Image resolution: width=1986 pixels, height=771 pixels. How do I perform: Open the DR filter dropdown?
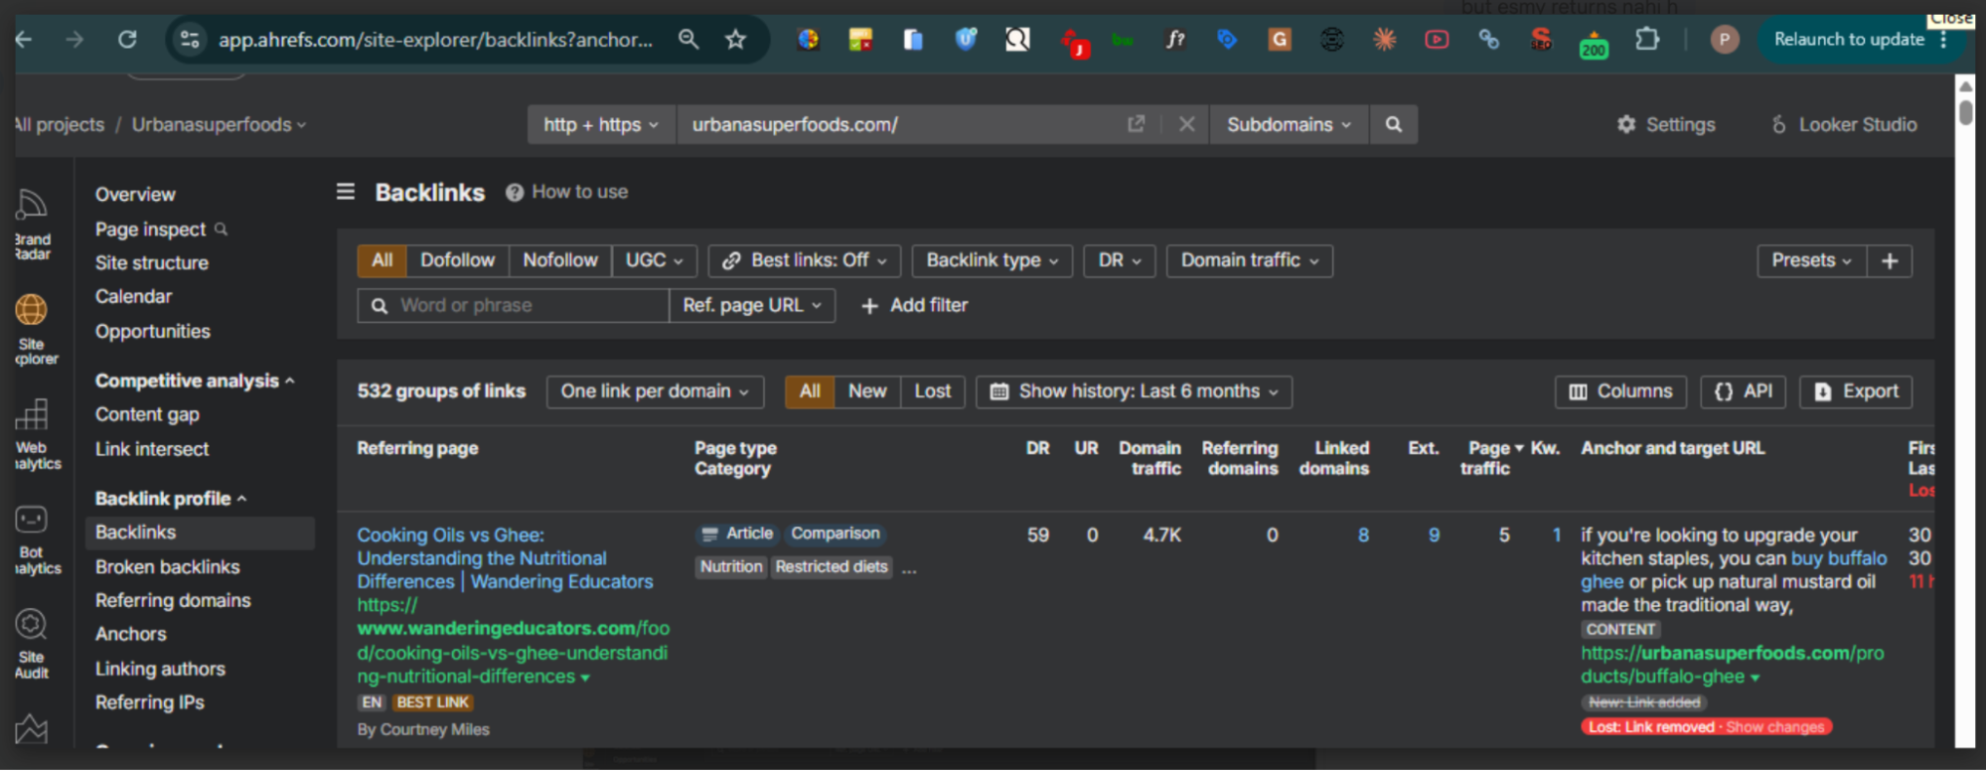click(1120, 260)
